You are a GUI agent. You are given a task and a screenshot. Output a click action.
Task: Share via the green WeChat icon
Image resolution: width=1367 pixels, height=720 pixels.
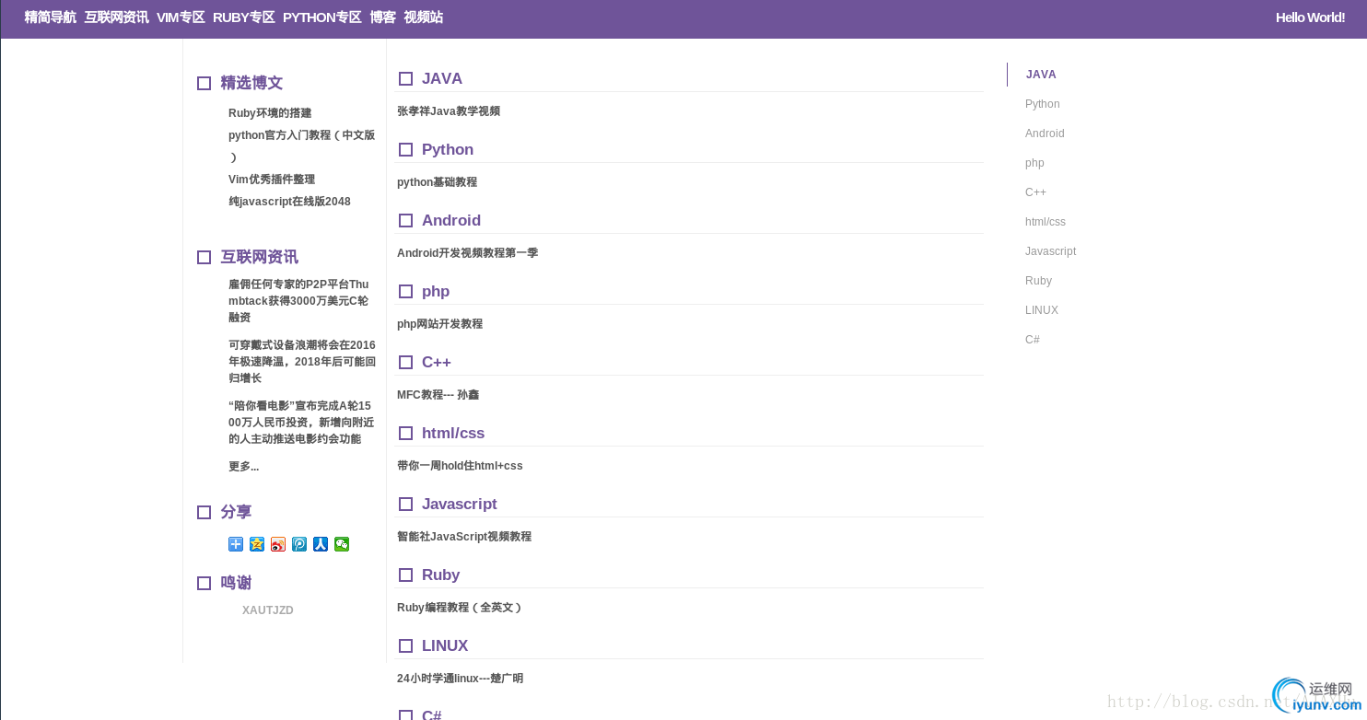(342, 544)
